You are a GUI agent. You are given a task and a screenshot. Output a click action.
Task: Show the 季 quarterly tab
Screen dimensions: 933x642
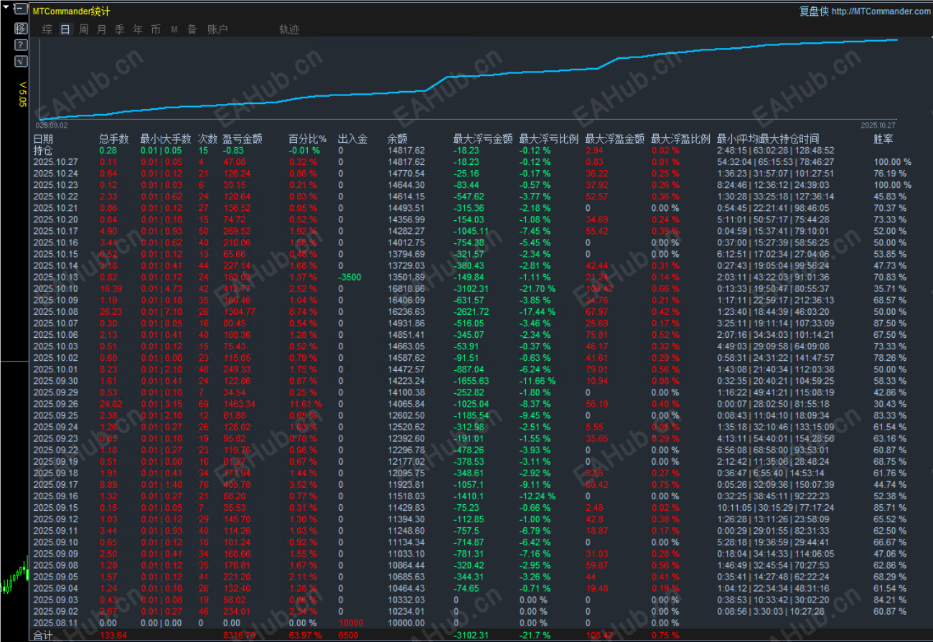(x=119, y=29)
